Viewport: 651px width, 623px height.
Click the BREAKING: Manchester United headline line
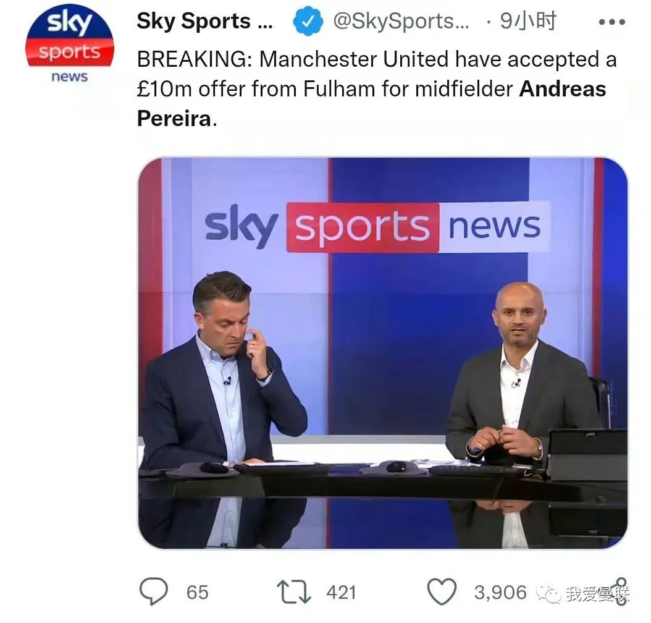point(377,59)
